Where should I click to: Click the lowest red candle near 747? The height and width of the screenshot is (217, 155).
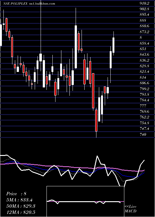tap(96, 121)
